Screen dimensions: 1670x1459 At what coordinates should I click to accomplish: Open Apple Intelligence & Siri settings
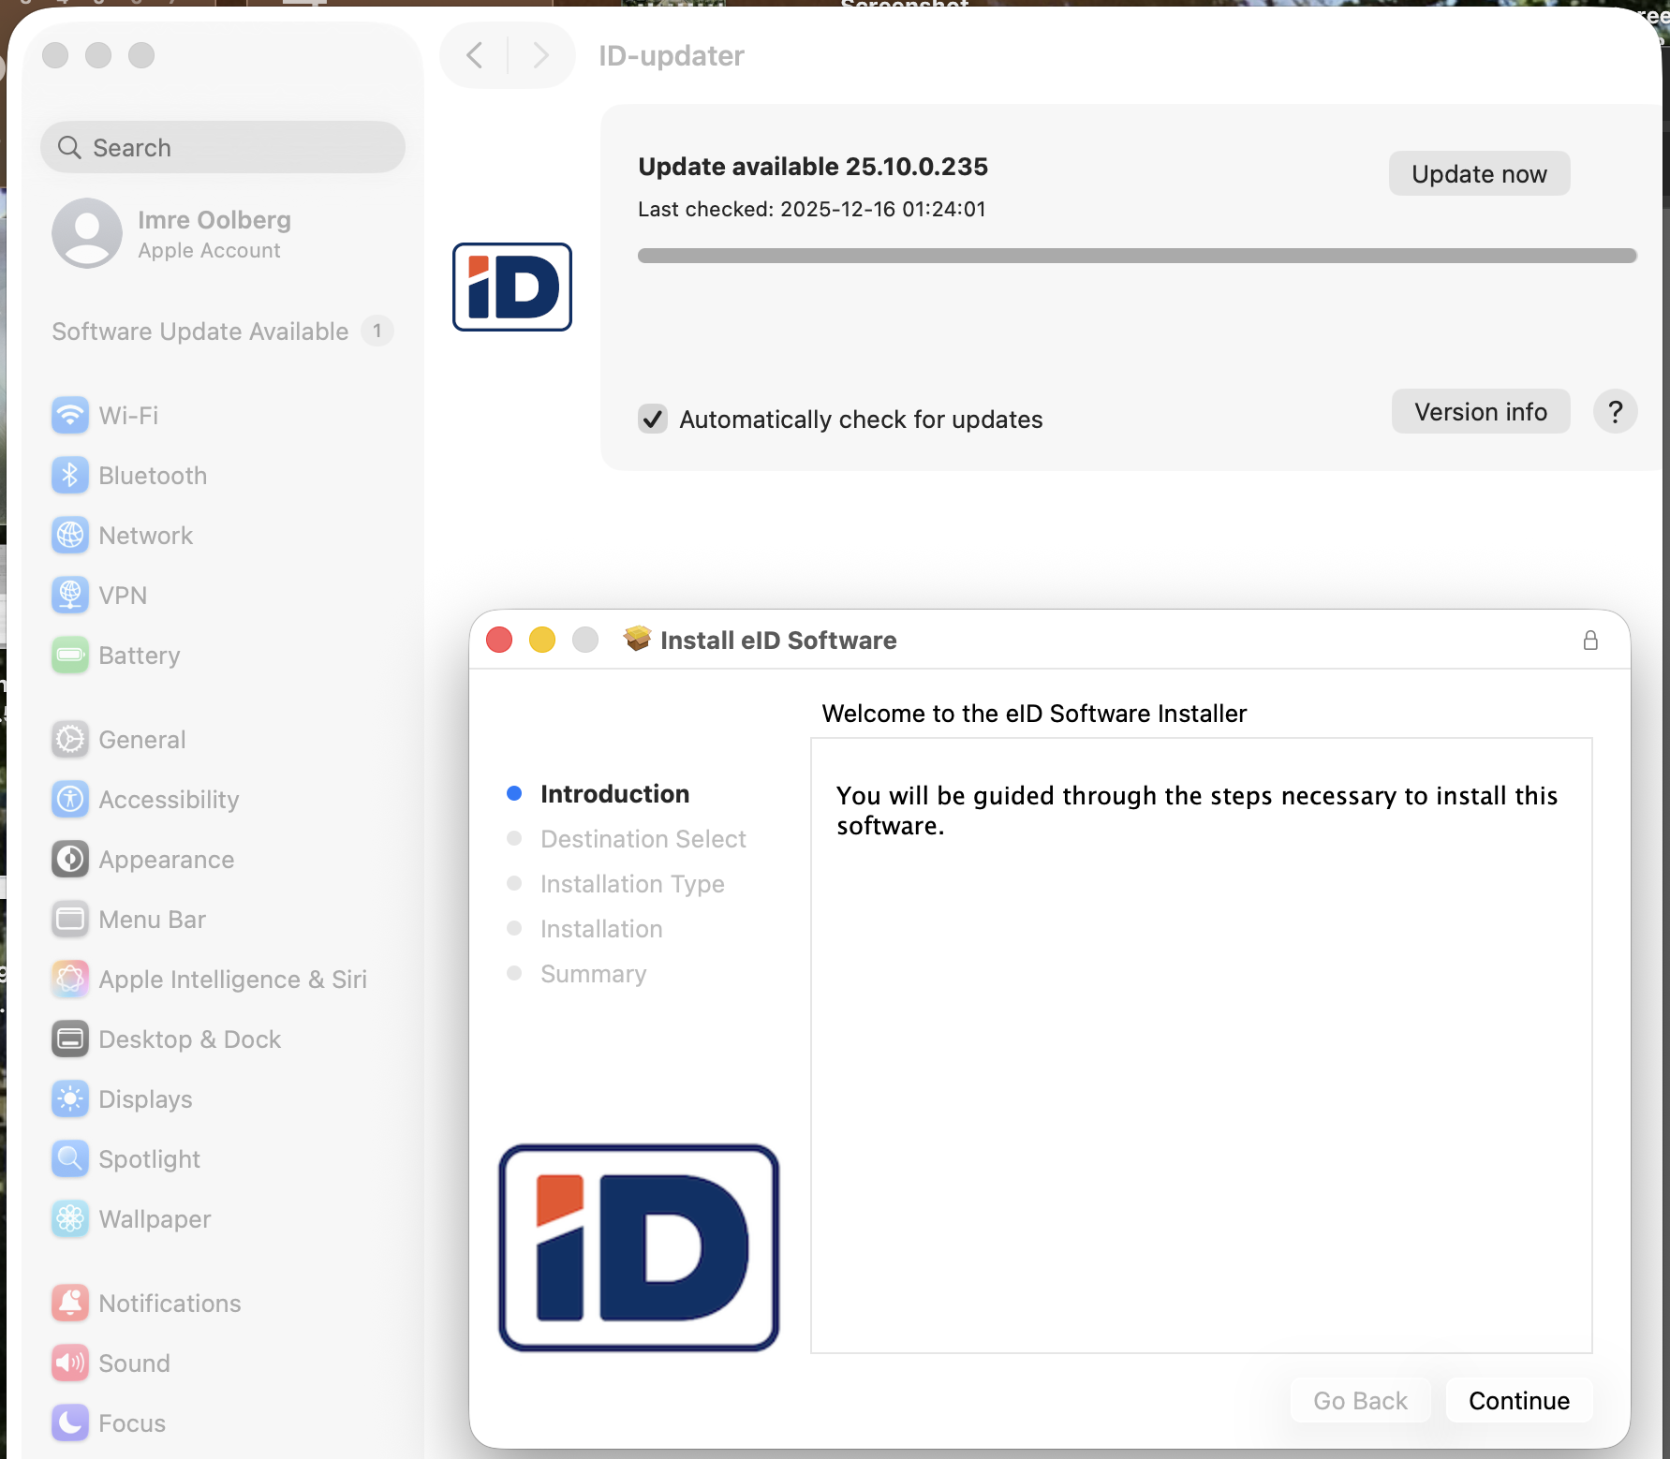(232, 980)
